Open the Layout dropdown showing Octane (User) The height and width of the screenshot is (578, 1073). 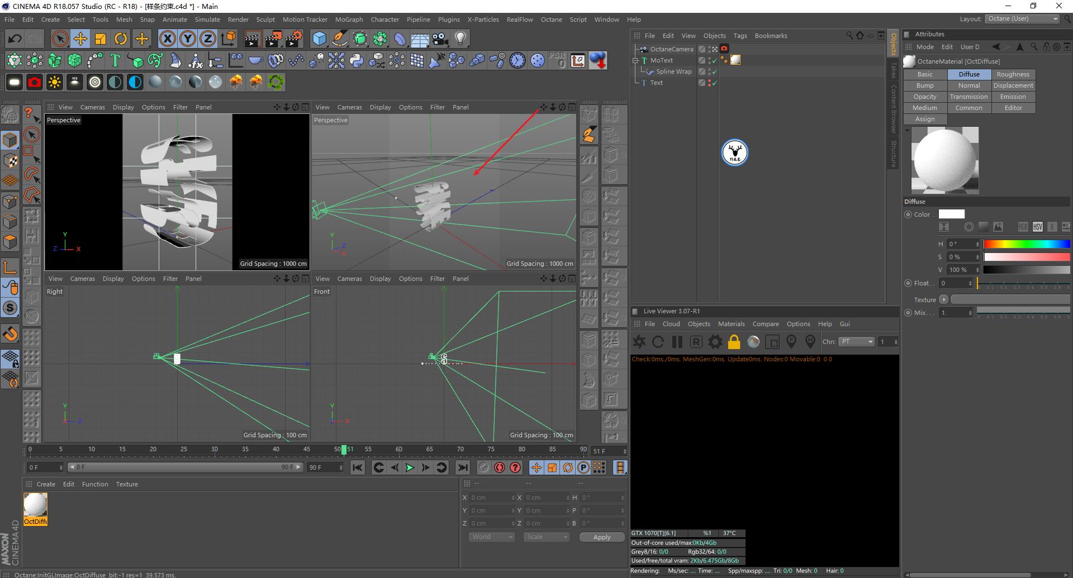pyautogui.click(x=1023, y=18)
